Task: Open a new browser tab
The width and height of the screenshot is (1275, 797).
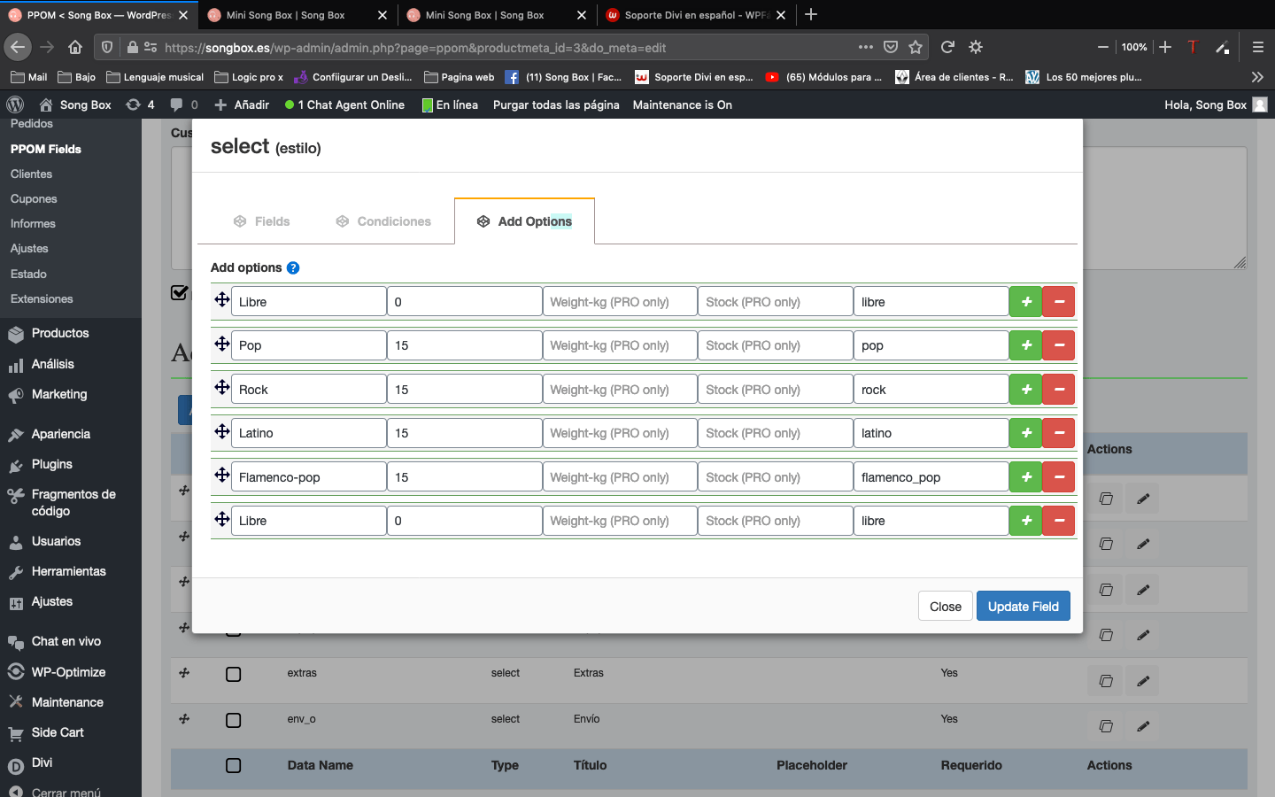Action: (811, 15)
